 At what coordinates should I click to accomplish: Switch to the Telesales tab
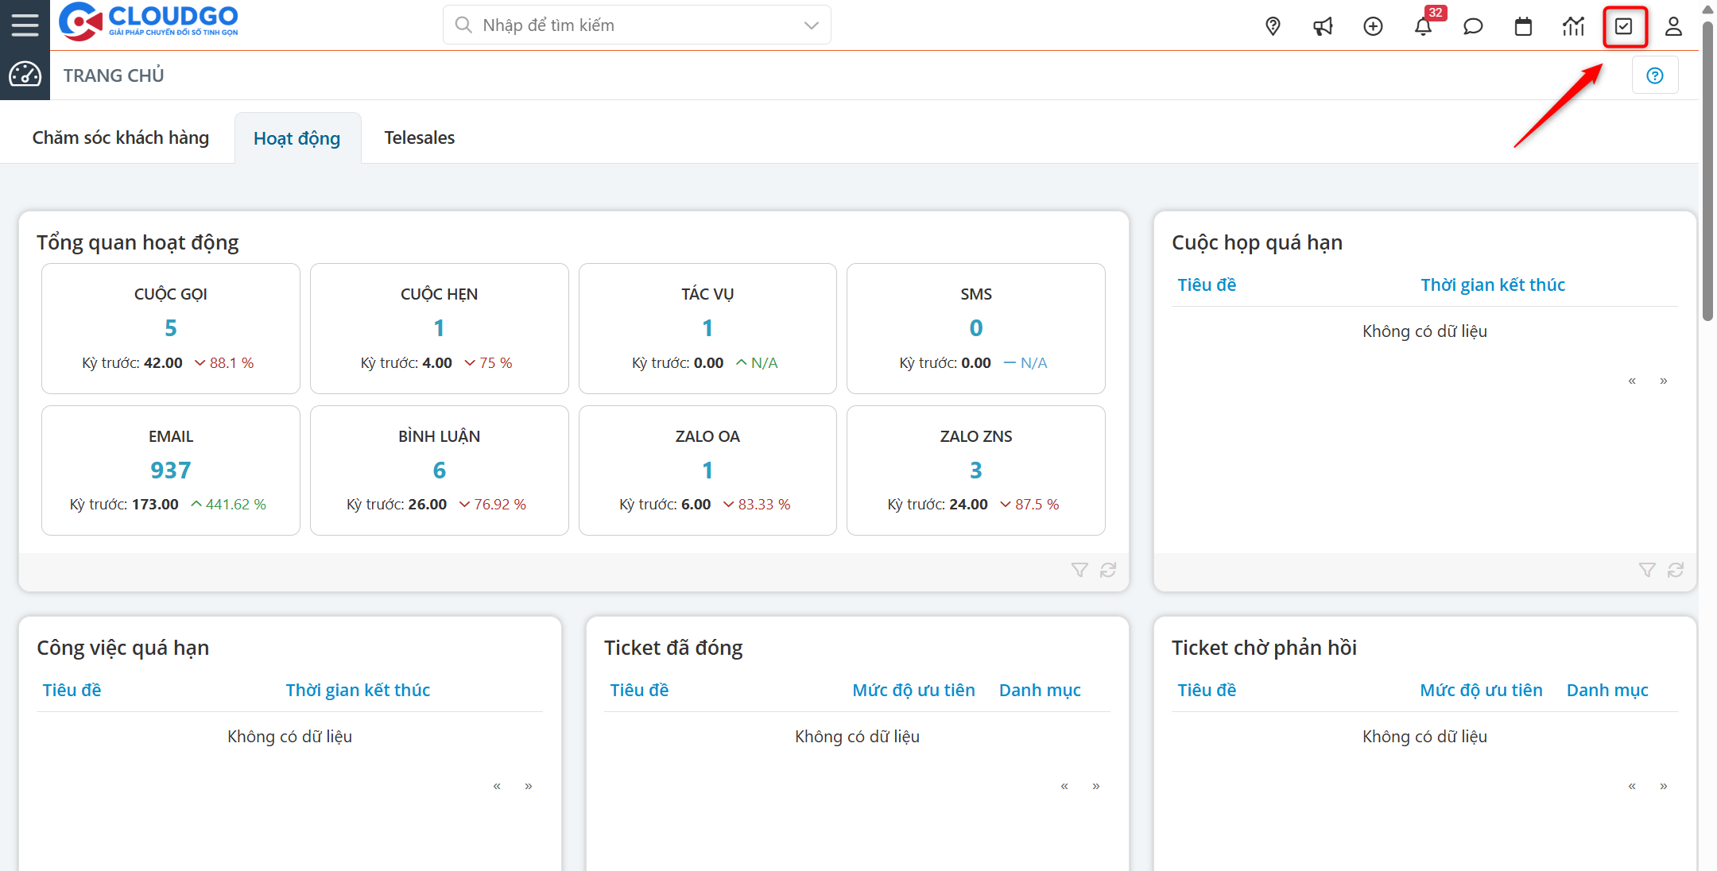click(x=420, y=138)
